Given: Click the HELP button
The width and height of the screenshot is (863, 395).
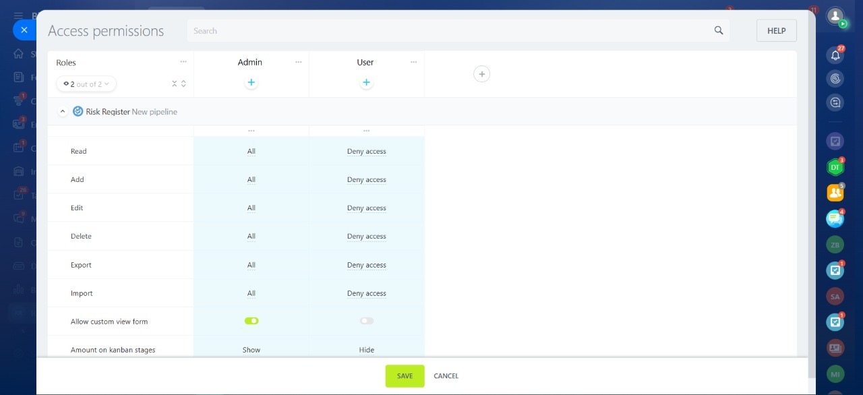Looking at the screenshot, I should [x=777, y=30].
